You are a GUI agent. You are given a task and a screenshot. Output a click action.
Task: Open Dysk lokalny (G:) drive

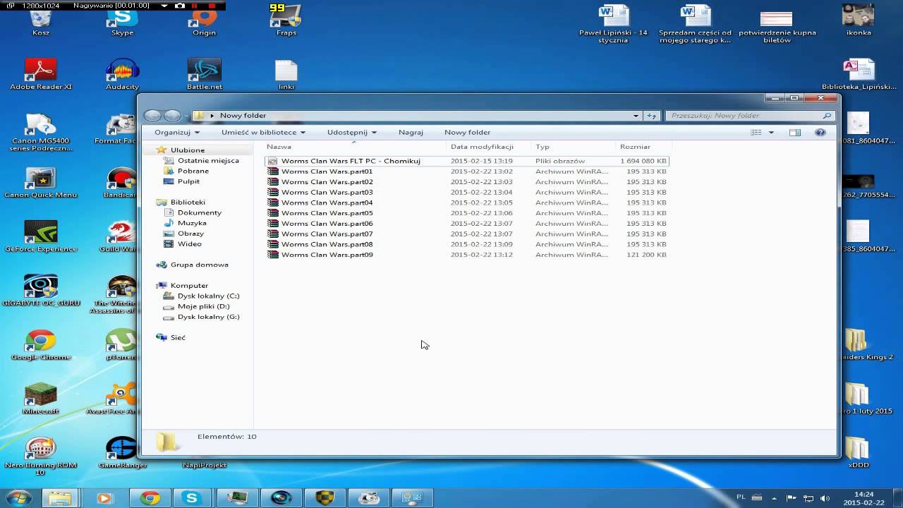point(208,317)
